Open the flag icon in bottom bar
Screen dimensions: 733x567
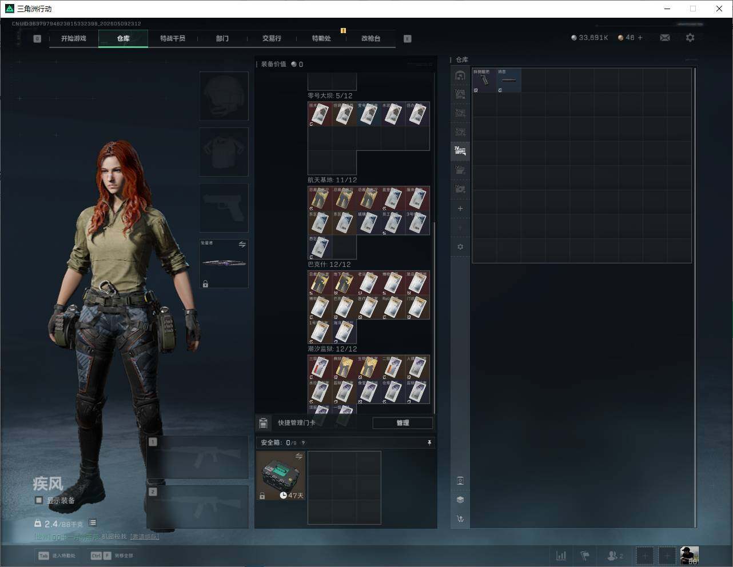pyautogui.click(x=585, y=556)
